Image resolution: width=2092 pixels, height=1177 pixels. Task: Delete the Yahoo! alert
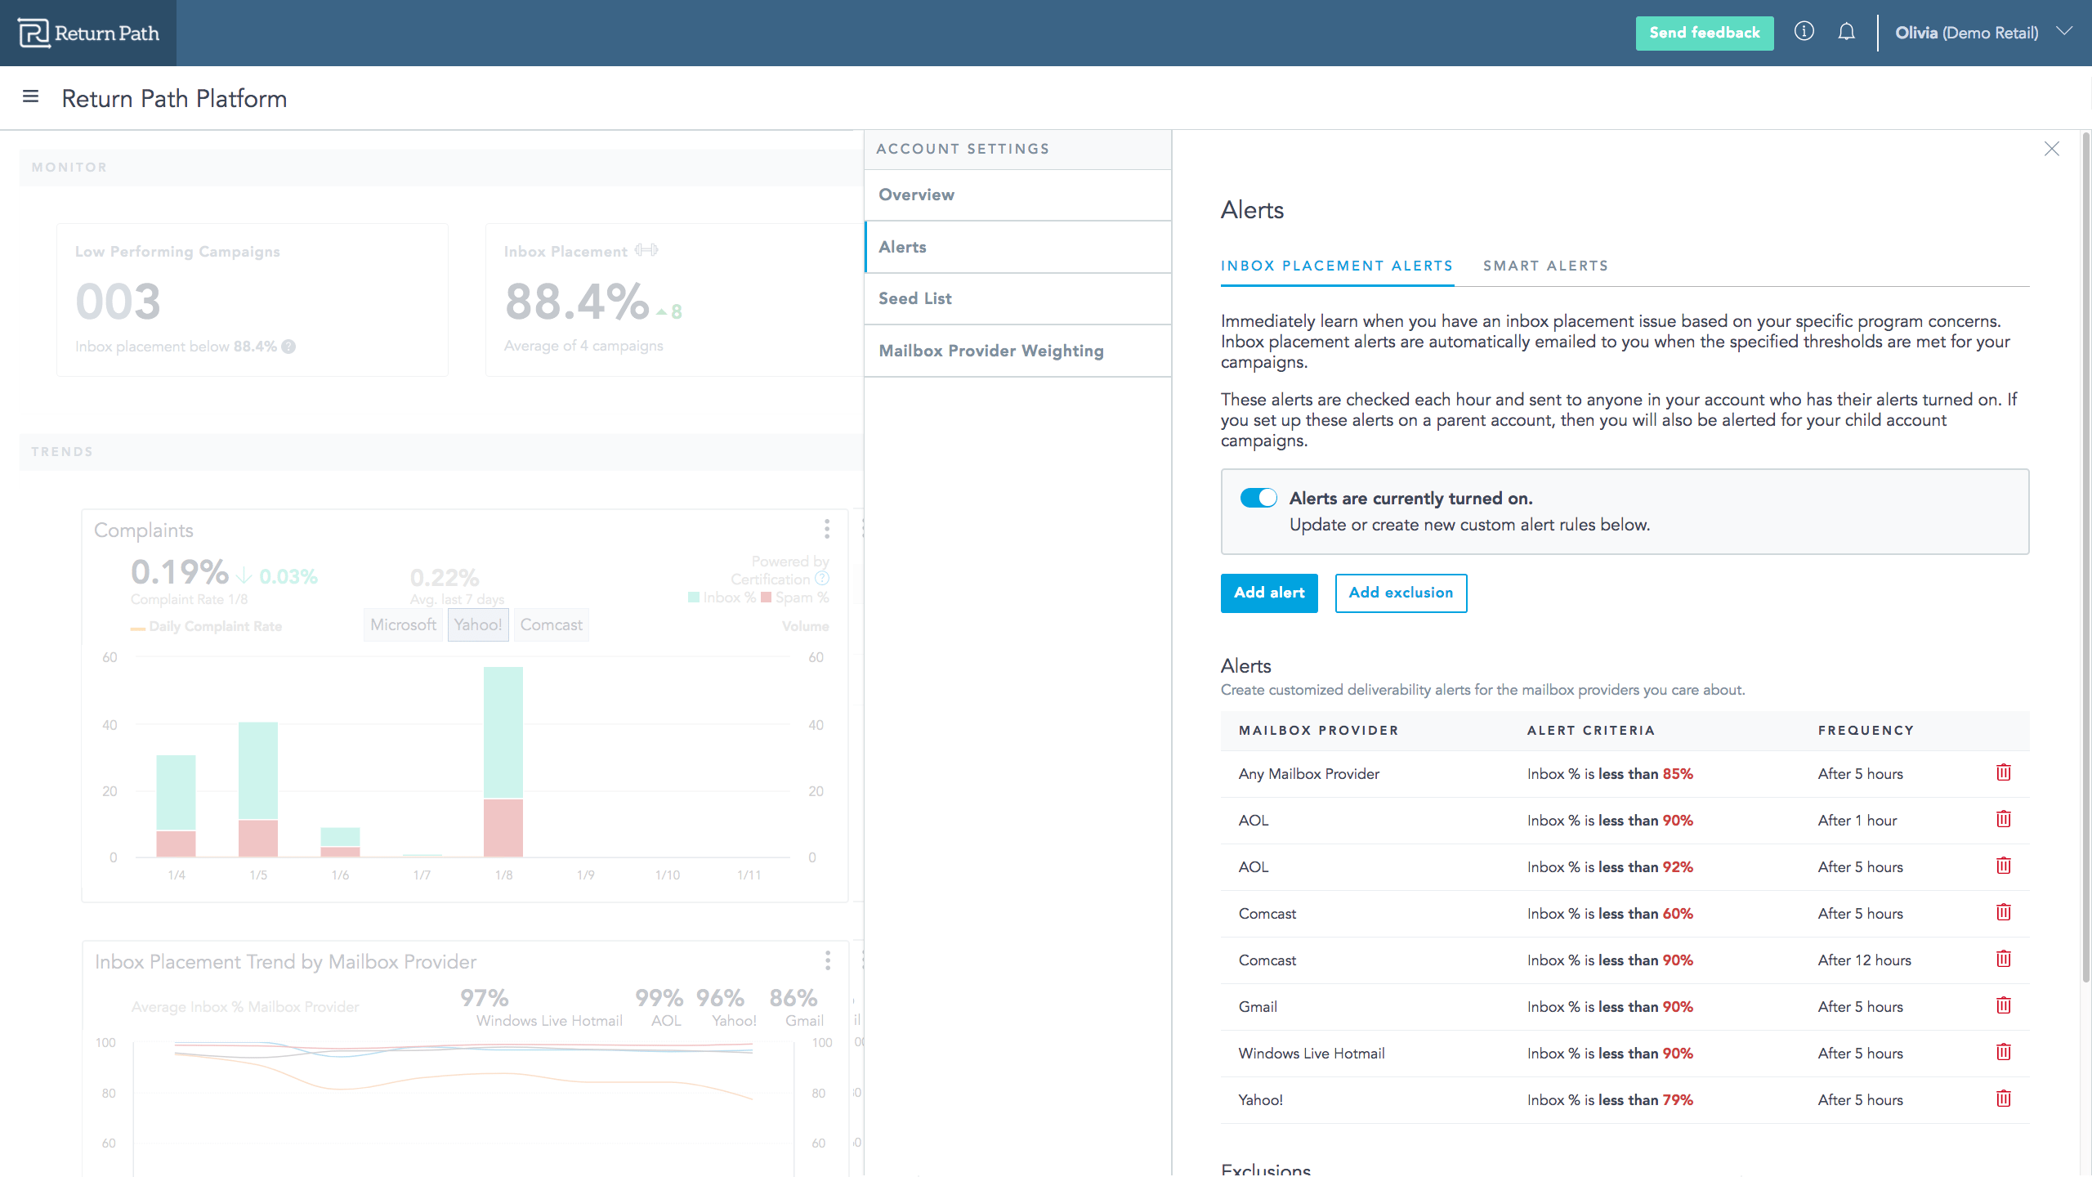[x=2004, y=1099]
